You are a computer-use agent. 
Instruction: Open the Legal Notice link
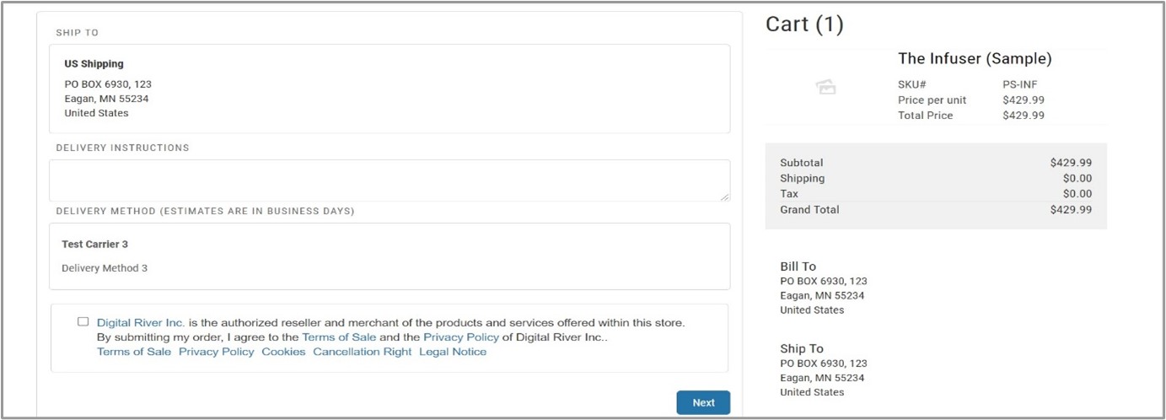[453, 352]
